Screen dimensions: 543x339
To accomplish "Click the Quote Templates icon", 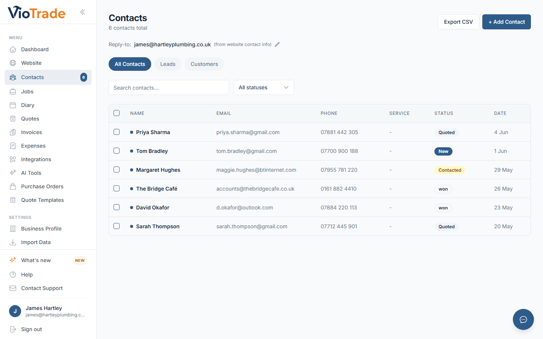I will (x=13, y=200).
